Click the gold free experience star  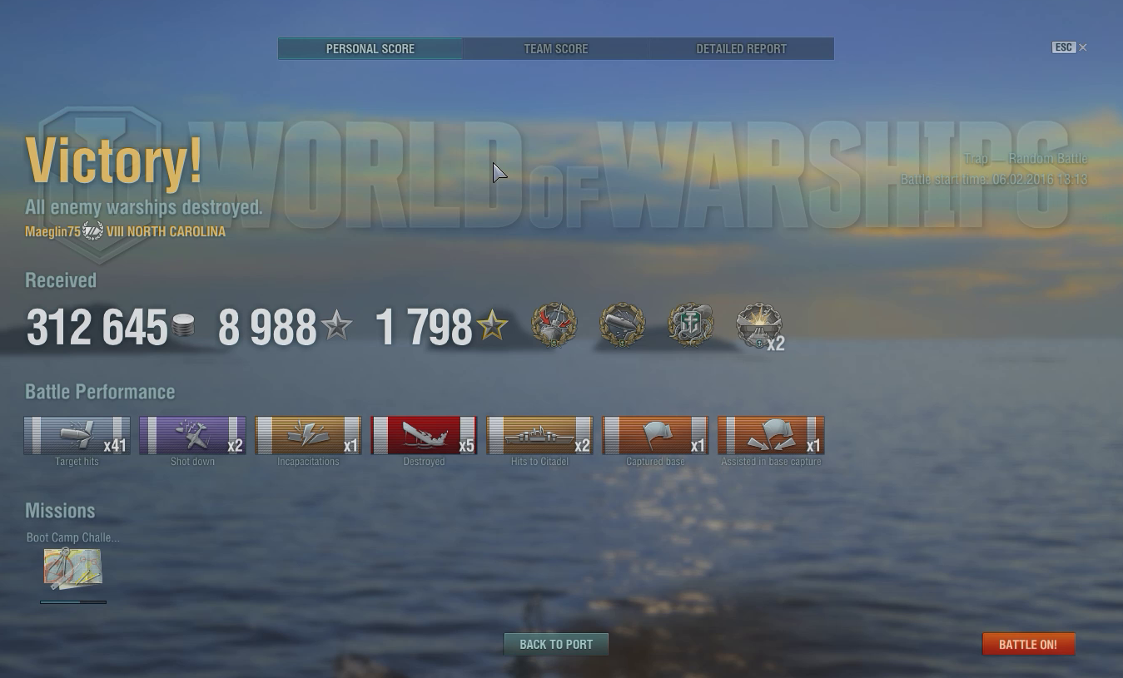tap(492, 326)
